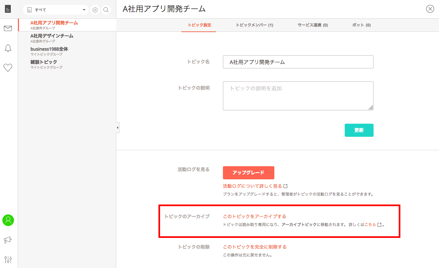
Task: Click the hamburger menu icon at top-left
Action: pyautogui.click(x=8, y=9)
